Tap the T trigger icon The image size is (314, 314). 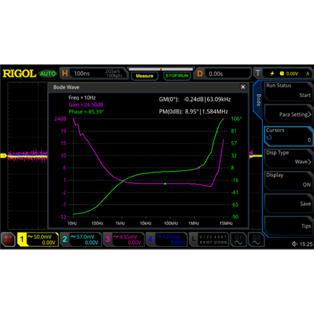[x=257, y=73]
